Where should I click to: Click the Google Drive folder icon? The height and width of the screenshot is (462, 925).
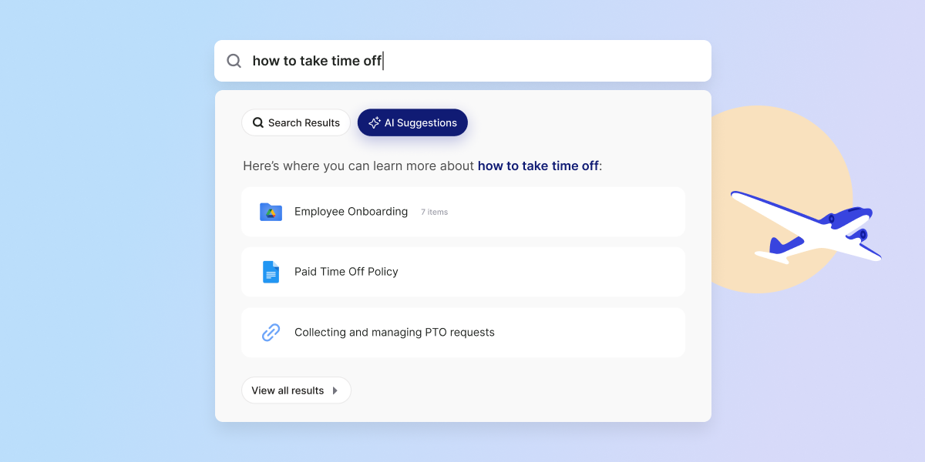pyautogui.click(x=271, y=212)
